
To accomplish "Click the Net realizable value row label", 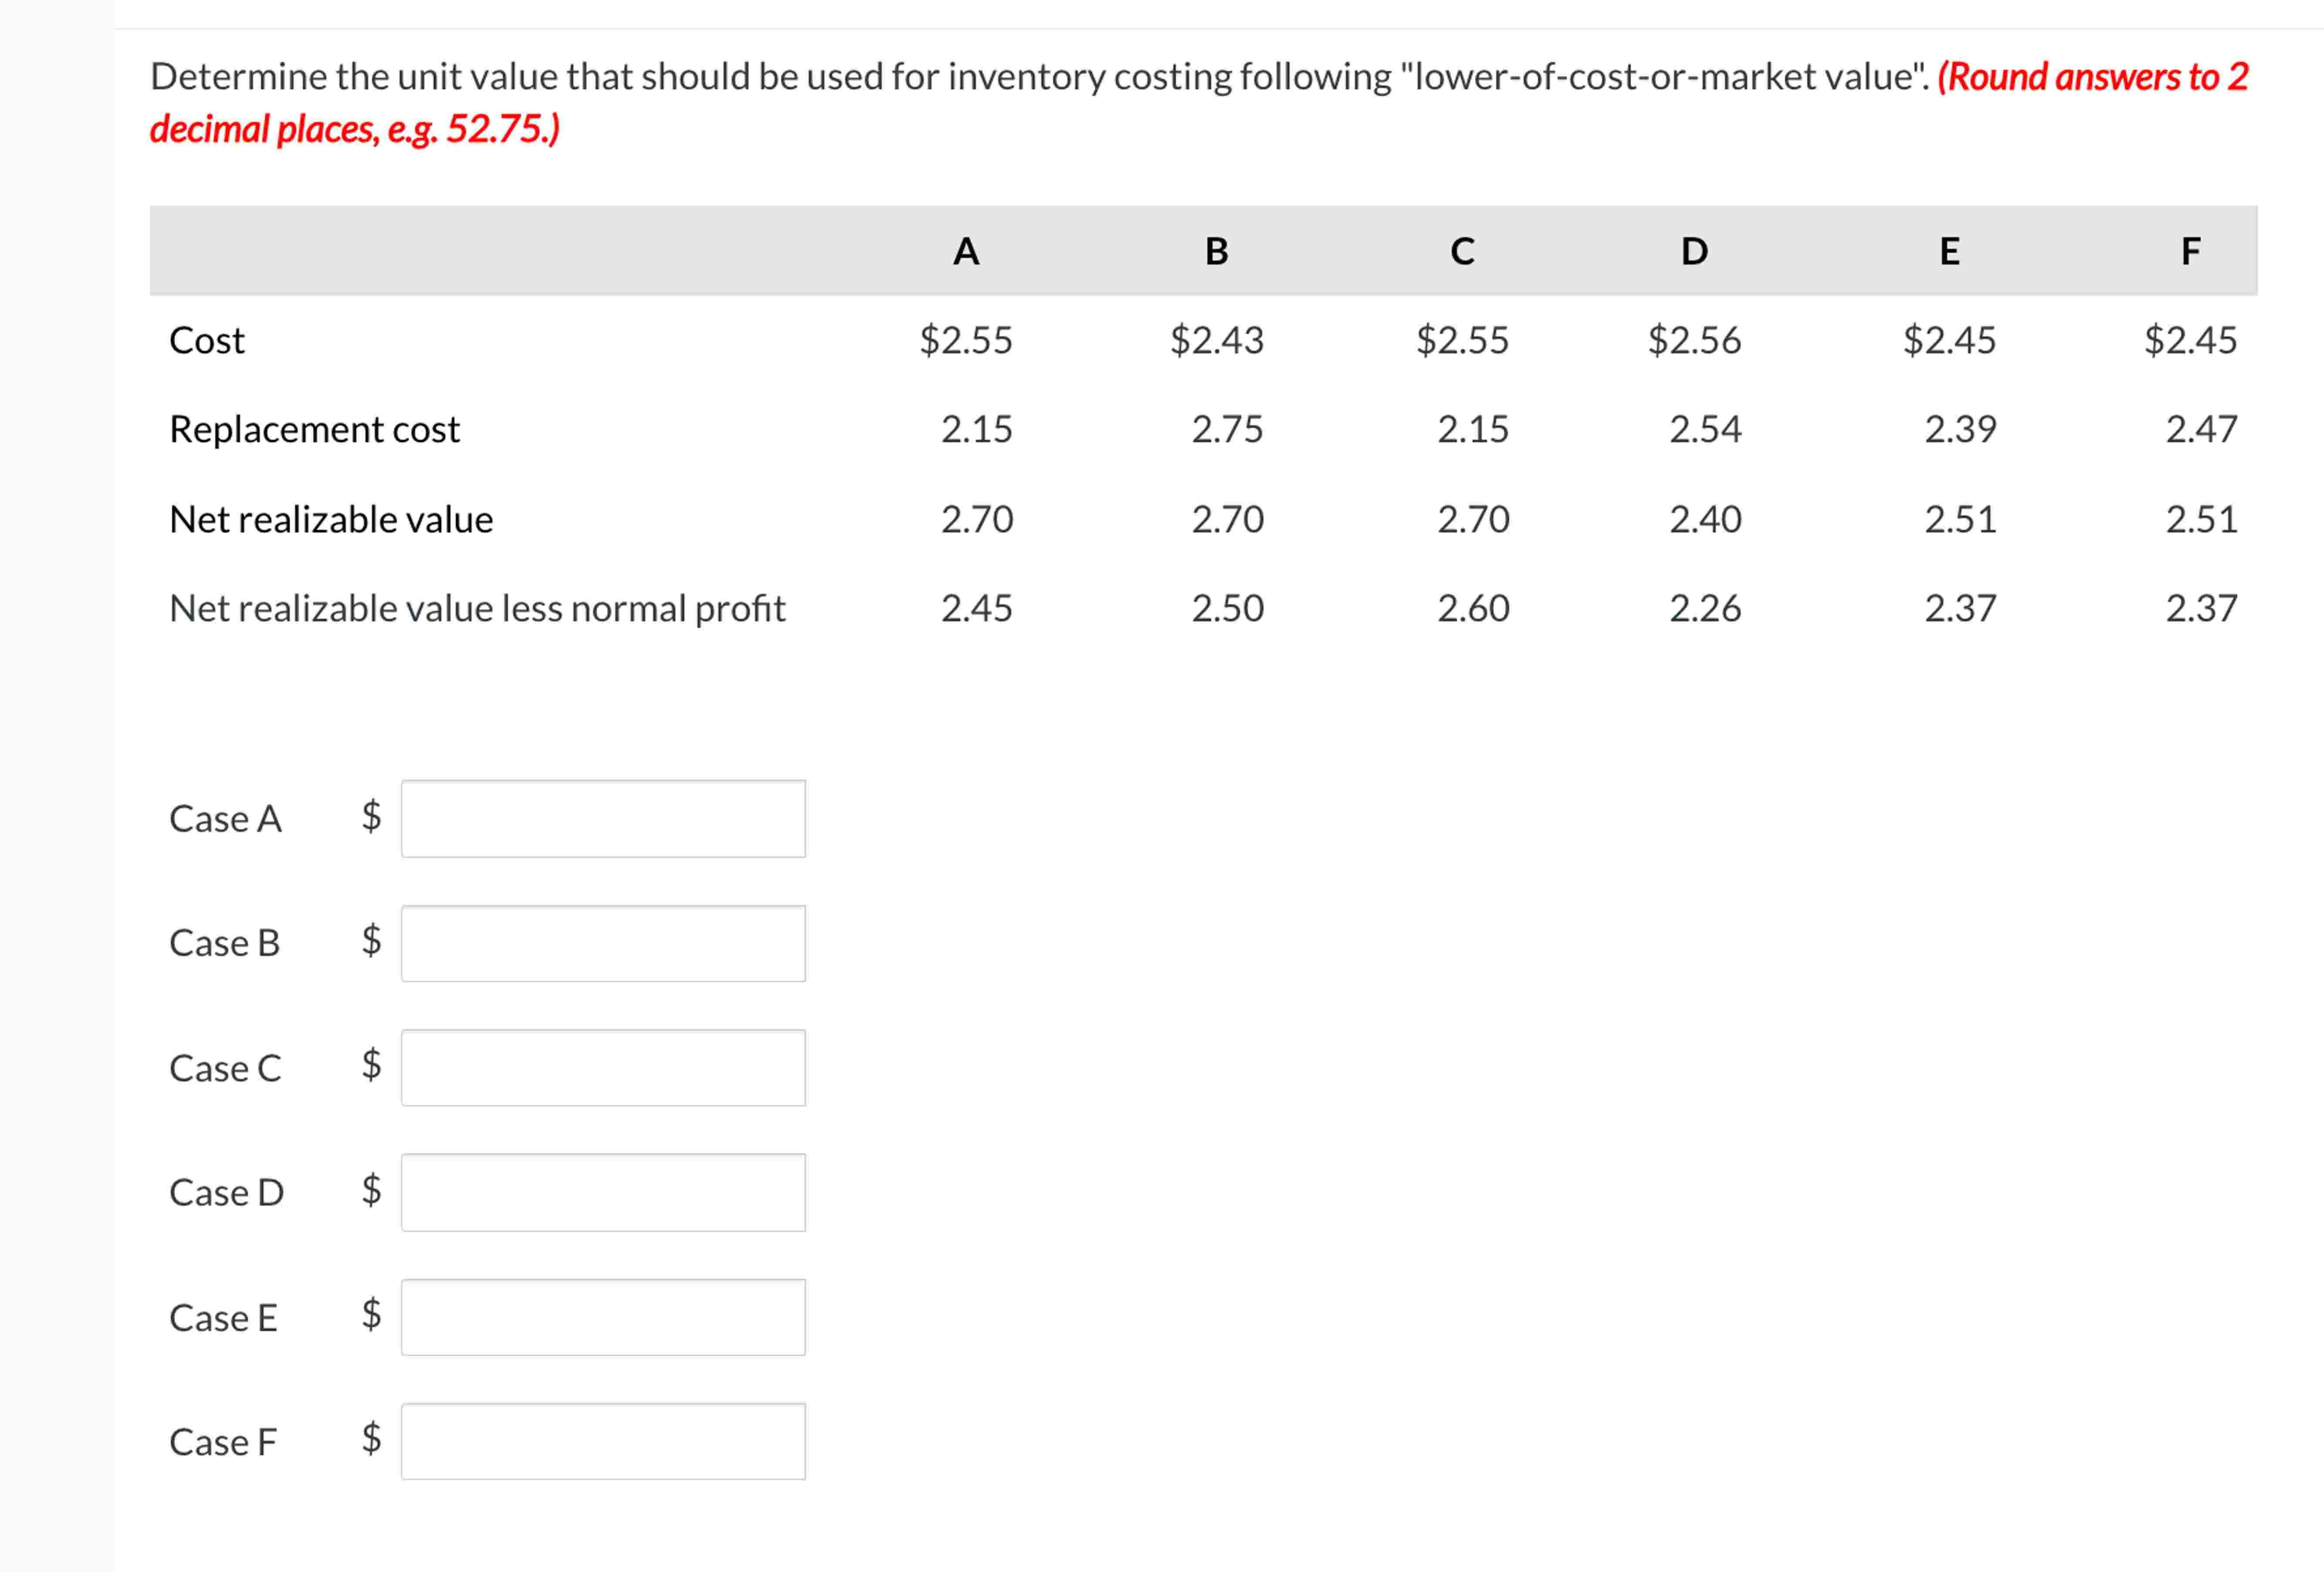I will coord(331,519).
